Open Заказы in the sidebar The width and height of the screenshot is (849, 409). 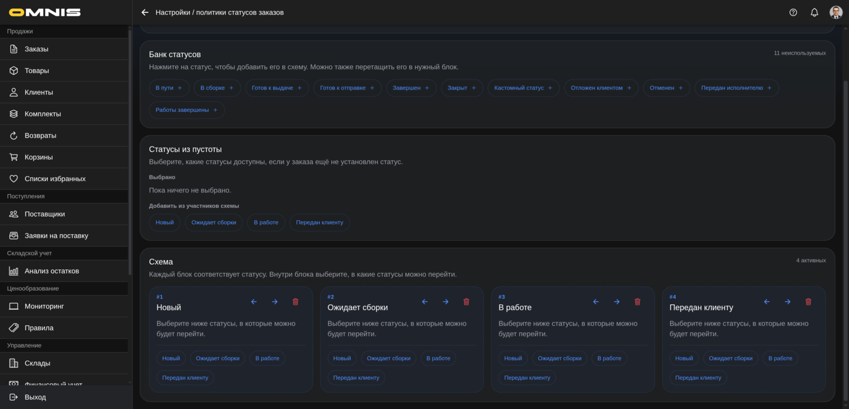click(x=37, y=49)
